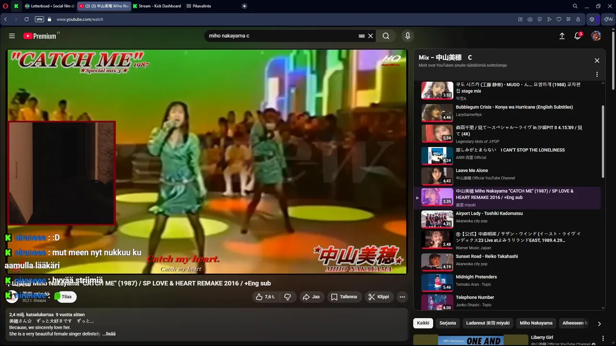The width and height of the screenshot is (616, 346).
Task: Open on-screen keyboard in search box
Action: (x=362, y=36)
